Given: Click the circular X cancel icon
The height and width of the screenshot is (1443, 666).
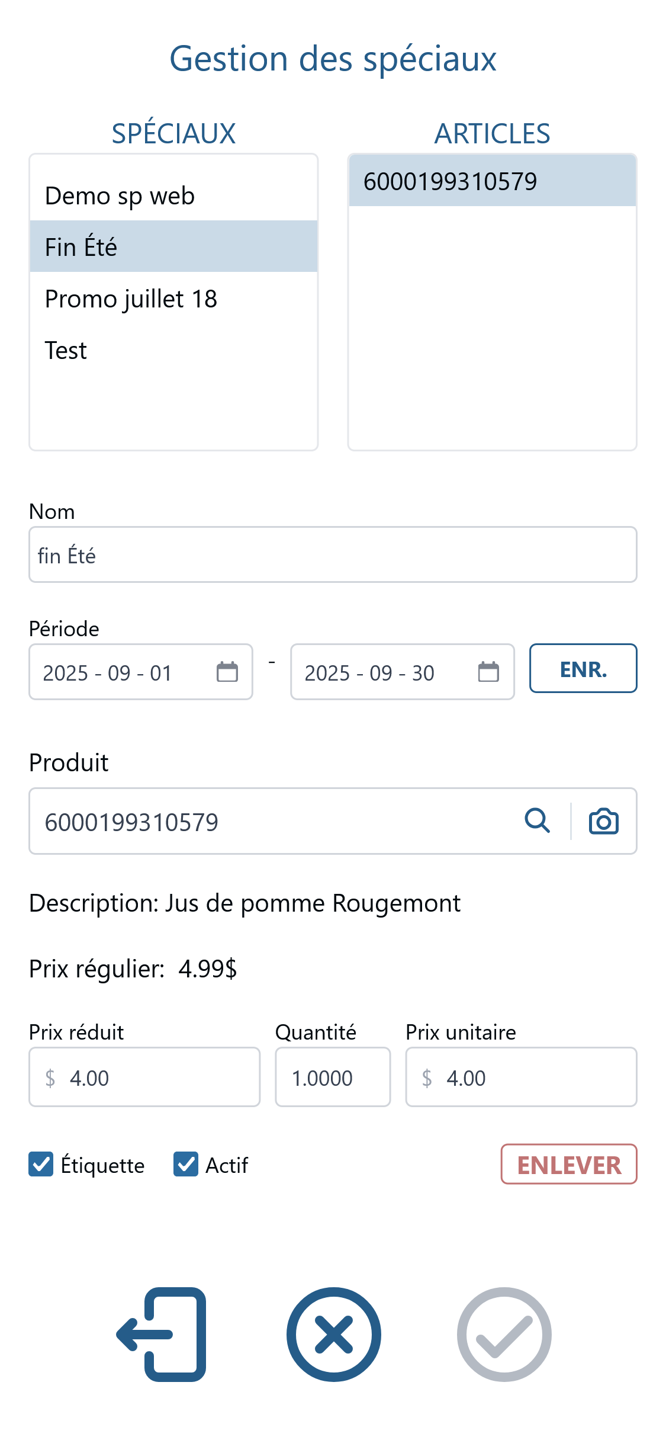Looking at the screenshot, I should click(x=333, y=1334).
